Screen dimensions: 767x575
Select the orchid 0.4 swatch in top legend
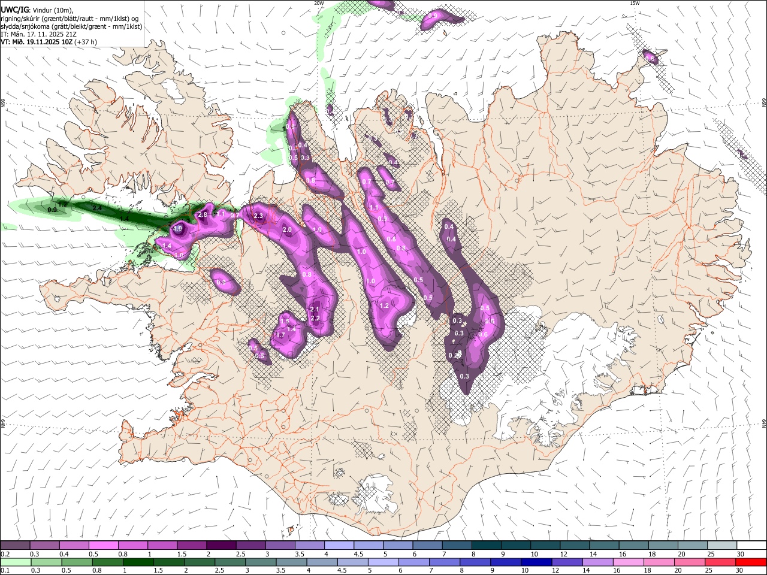point(74,546)
